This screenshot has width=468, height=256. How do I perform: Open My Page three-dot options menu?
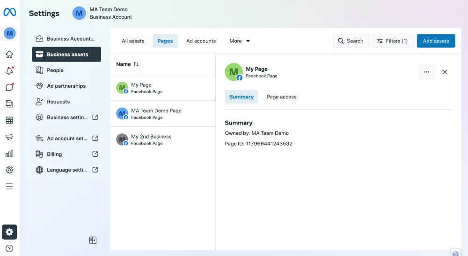tap(426, 72)
